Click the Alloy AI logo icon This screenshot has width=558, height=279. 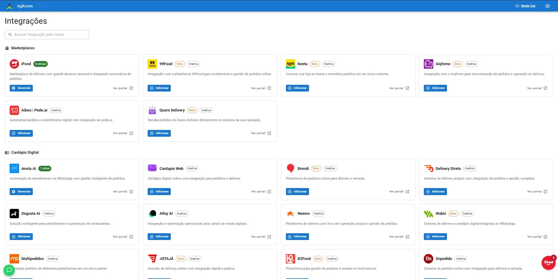[x=152, y=214]
